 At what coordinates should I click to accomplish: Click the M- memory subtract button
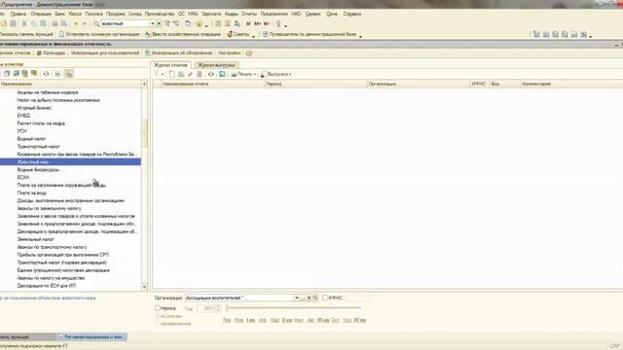point(267,23)
